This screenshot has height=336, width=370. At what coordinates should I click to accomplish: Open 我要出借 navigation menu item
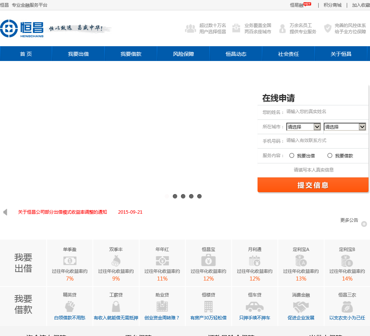pos(78,54)
